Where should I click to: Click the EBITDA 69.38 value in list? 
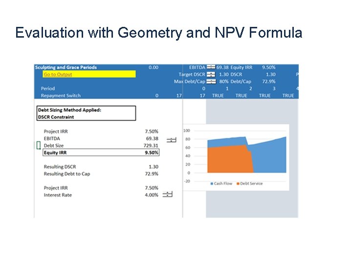[152, 138]
